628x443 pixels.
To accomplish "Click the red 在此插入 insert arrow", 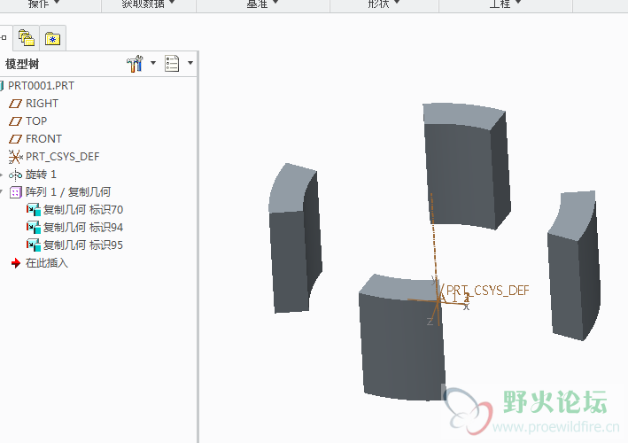I will pyautogui.click(x=15, y=263).
